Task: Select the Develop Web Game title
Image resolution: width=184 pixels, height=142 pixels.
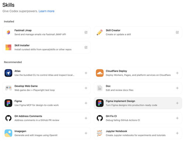Action: coord(26,86)
